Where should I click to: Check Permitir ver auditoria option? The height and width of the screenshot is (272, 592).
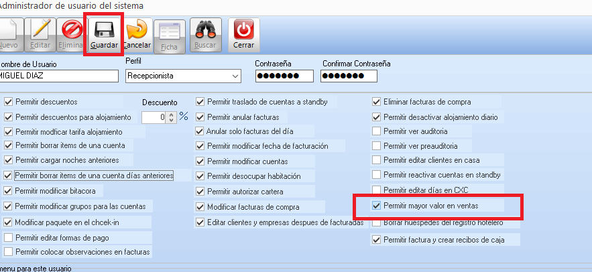(376, 131)
